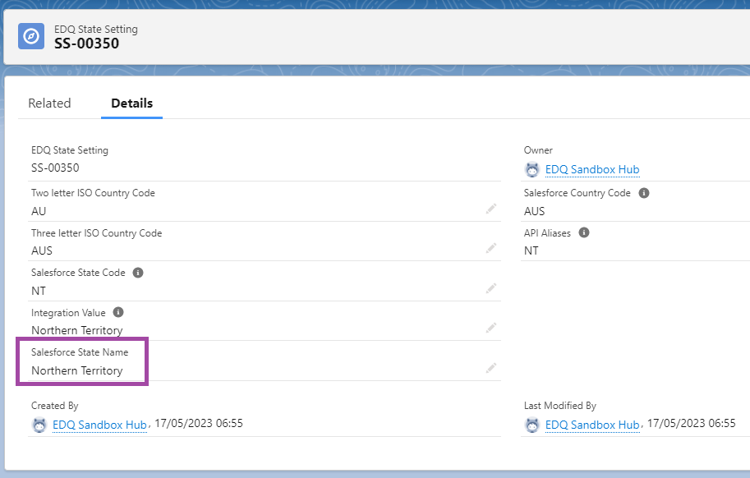This screenshot has width=750, height=478.
Task: Click the Last Modified By label
Action: tap(560, 406)
